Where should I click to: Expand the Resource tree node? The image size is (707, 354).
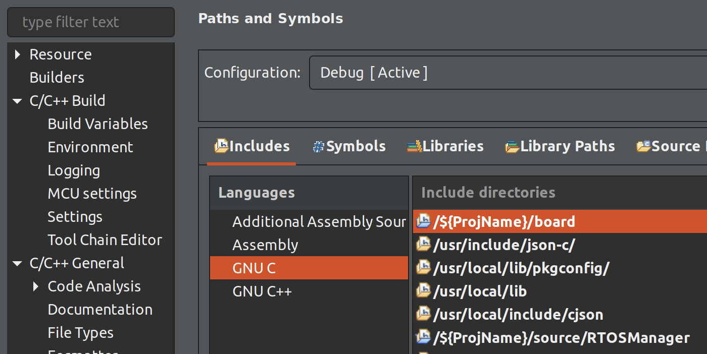coord(18,54)
